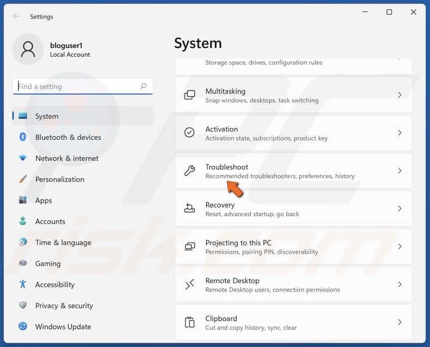Click "Reset, advanced startup, go back" text
This screenshot has height=347, width=430.
pos(252,214)
